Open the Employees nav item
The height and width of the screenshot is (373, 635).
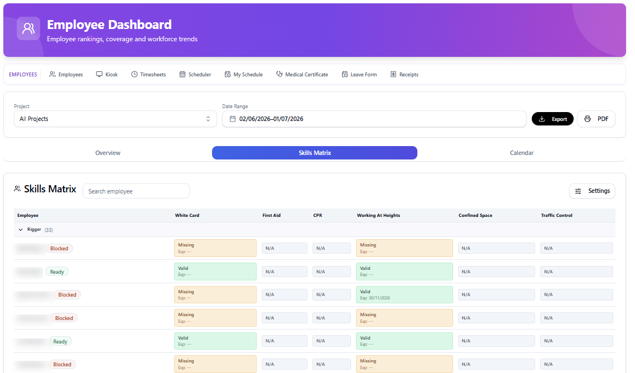pyautogui.click(x=66, y=75)
